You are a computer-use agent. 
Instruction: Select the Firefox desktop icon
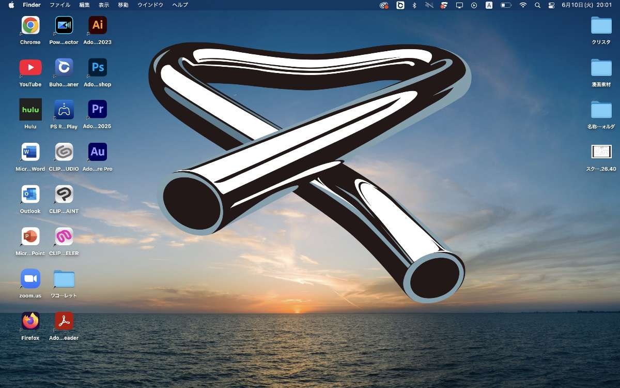30,321
